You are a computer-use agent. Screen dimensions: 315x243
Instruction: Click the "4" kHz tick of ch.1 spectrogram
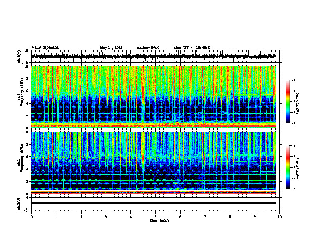(x=27, y=104)
